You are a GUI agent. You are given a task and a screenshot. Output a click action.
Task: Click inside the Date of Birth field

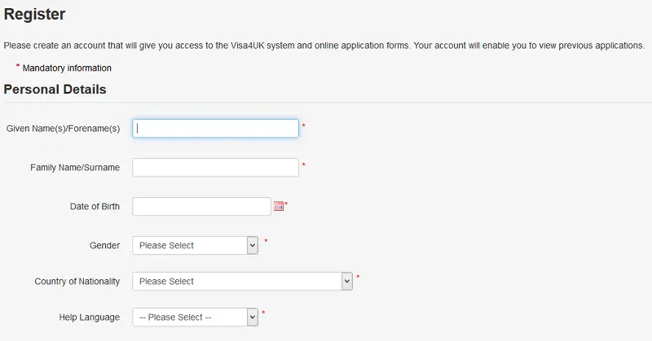(201, 207)
